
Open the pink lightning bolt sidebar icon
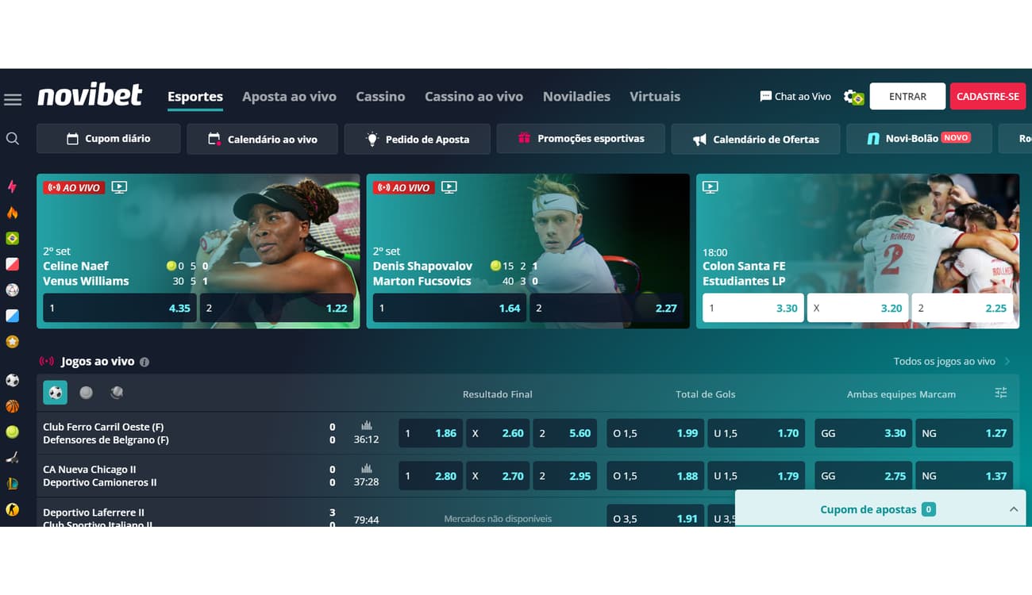pyautogui.click(x=12, y=187)
